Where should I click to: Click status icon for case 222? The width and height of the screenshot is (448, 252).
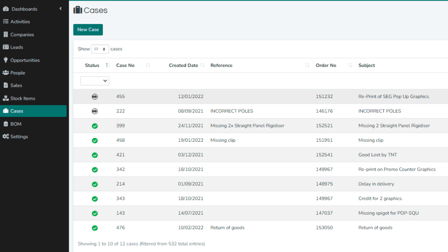(95, 111)
